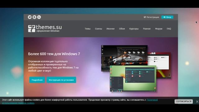This screenshot has height=112, width=199.
Task: Accept cookies with СОГЛАСИТЬСЯ button
Action: [x=184, y=101]
